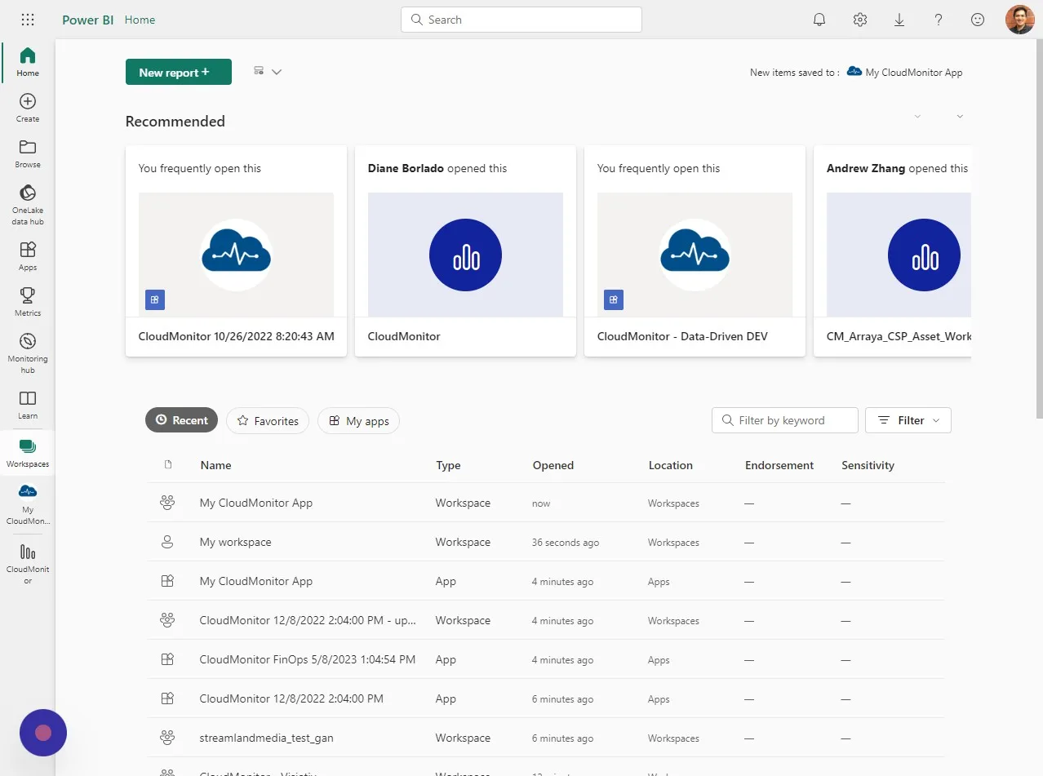Open the Learn section

click(x=28, y=404)
